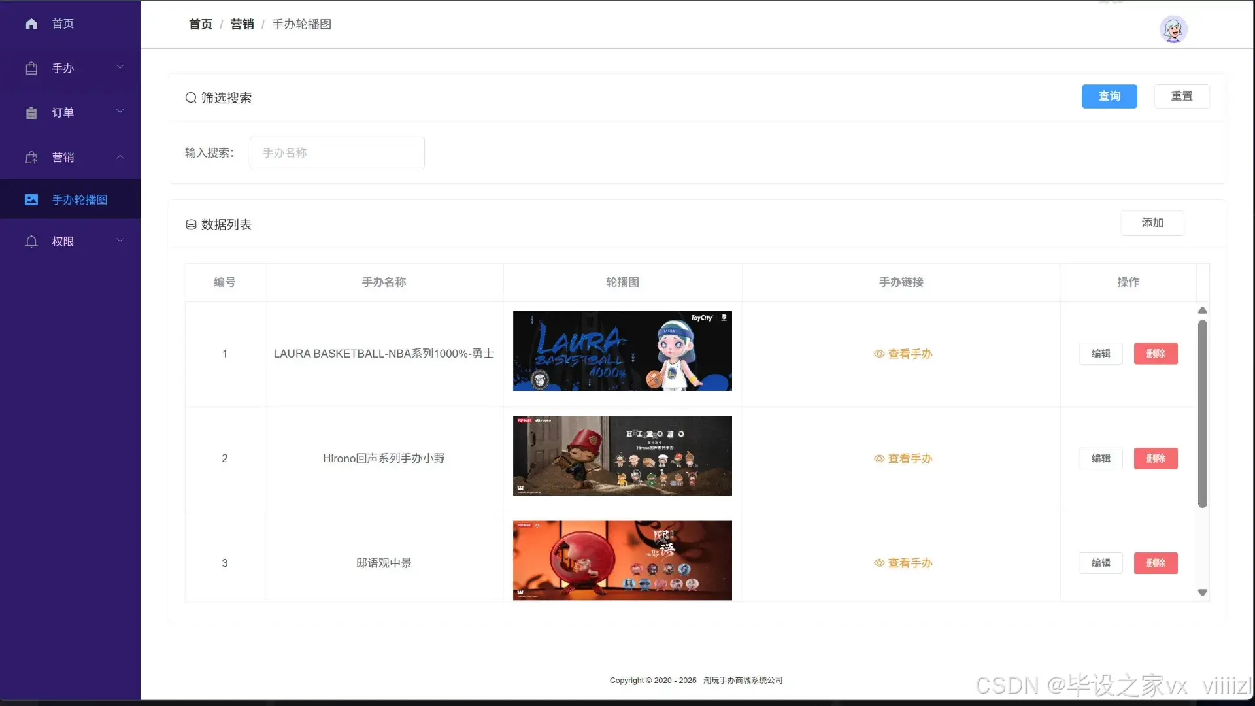The width and height of the screenshot is (1255, 706).
Task: Click the table scrollbar down arrow
Action: click(x=1202, y=592)
